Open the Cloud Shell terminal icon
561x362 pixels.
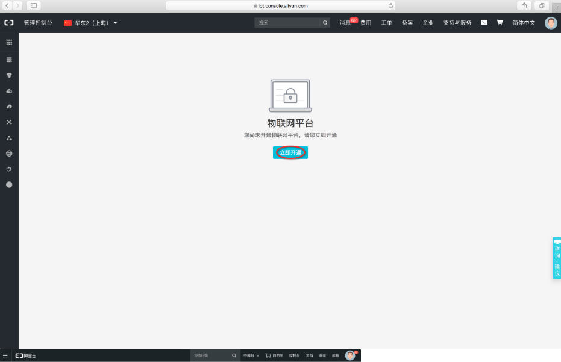[484, 22]
